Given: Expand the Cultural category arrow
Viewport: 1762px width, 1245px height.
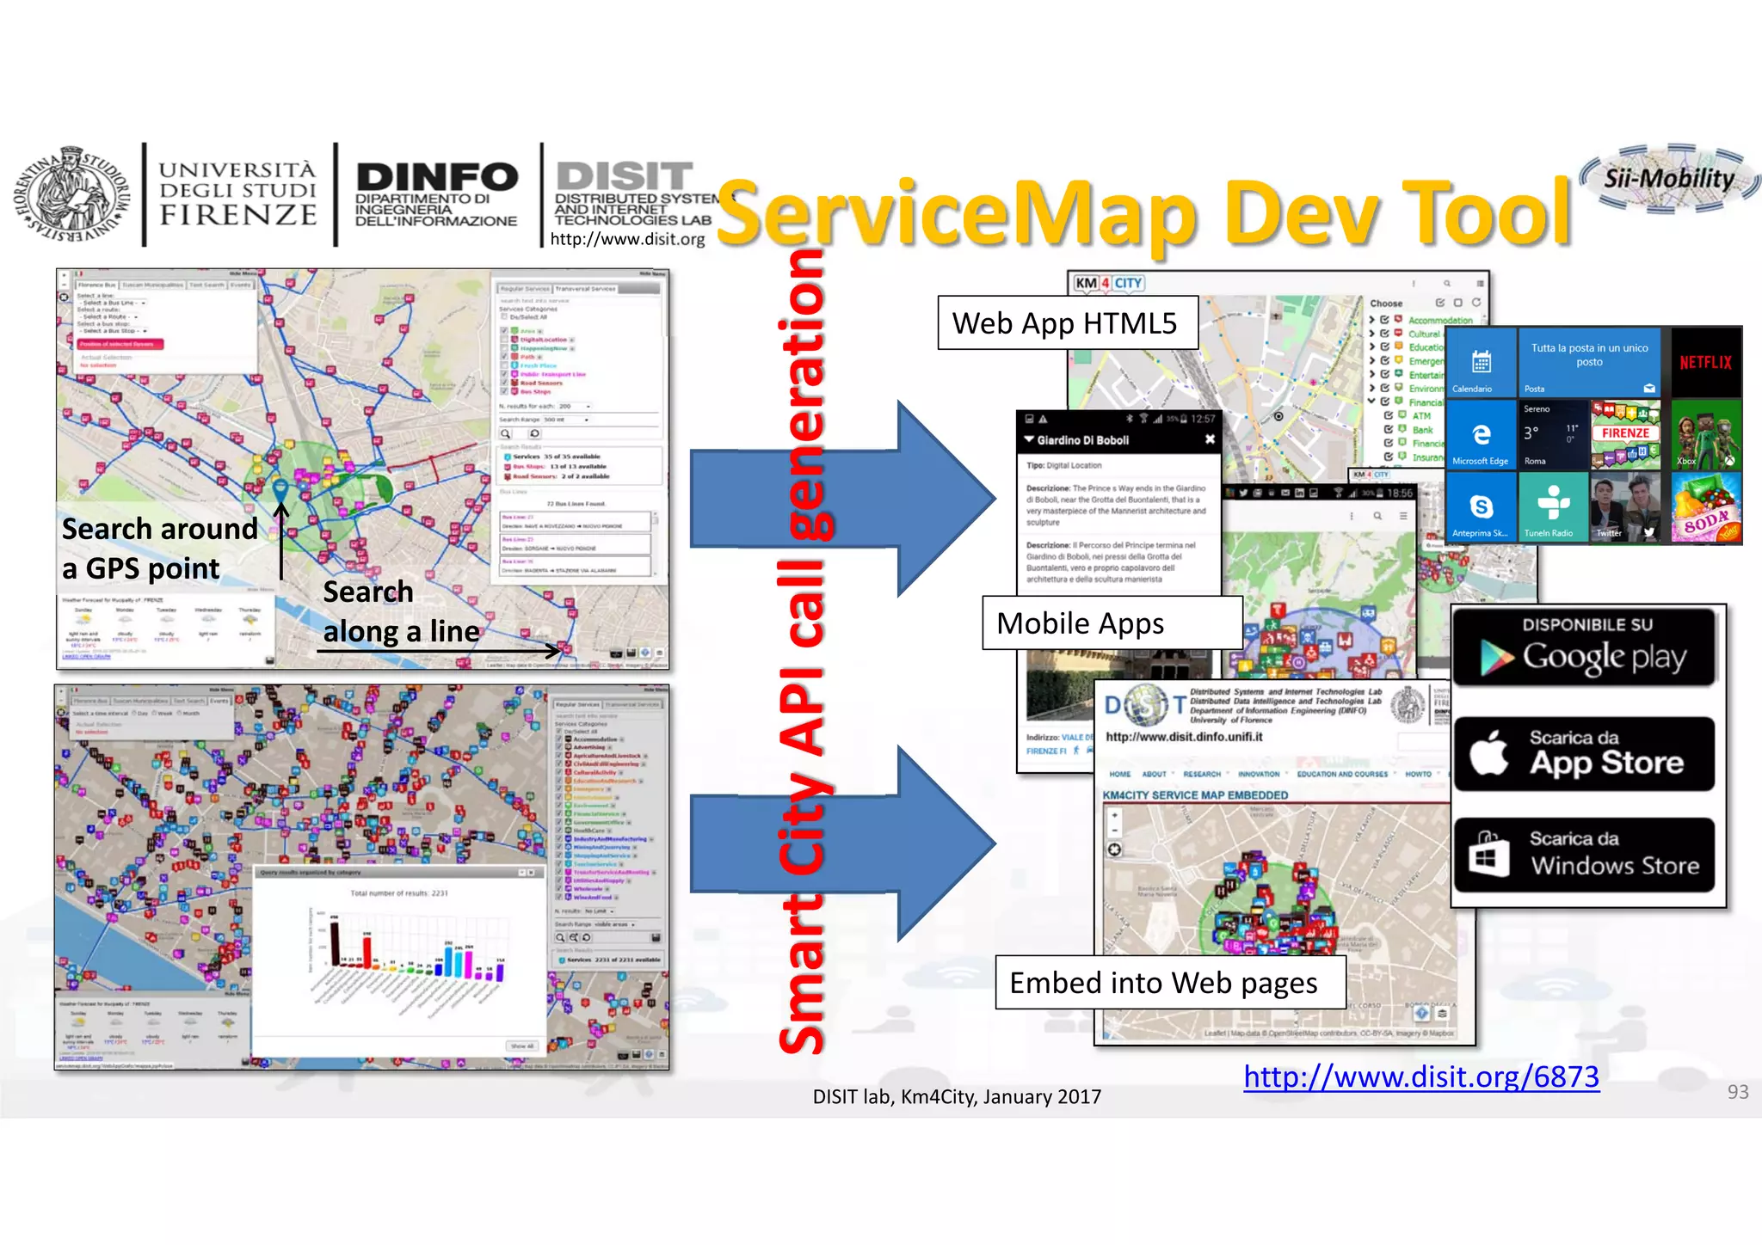Looking at the screenshot, I should [x=1373, y=334].
